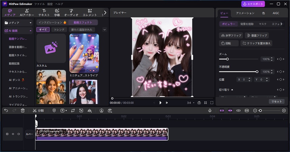Click the 位置 X value field
The image size is (290, 152).
pos(244,79)
